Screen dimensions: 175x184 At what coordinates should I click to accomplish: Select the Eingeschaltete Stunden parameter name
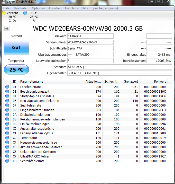click(x=37, y=110)
